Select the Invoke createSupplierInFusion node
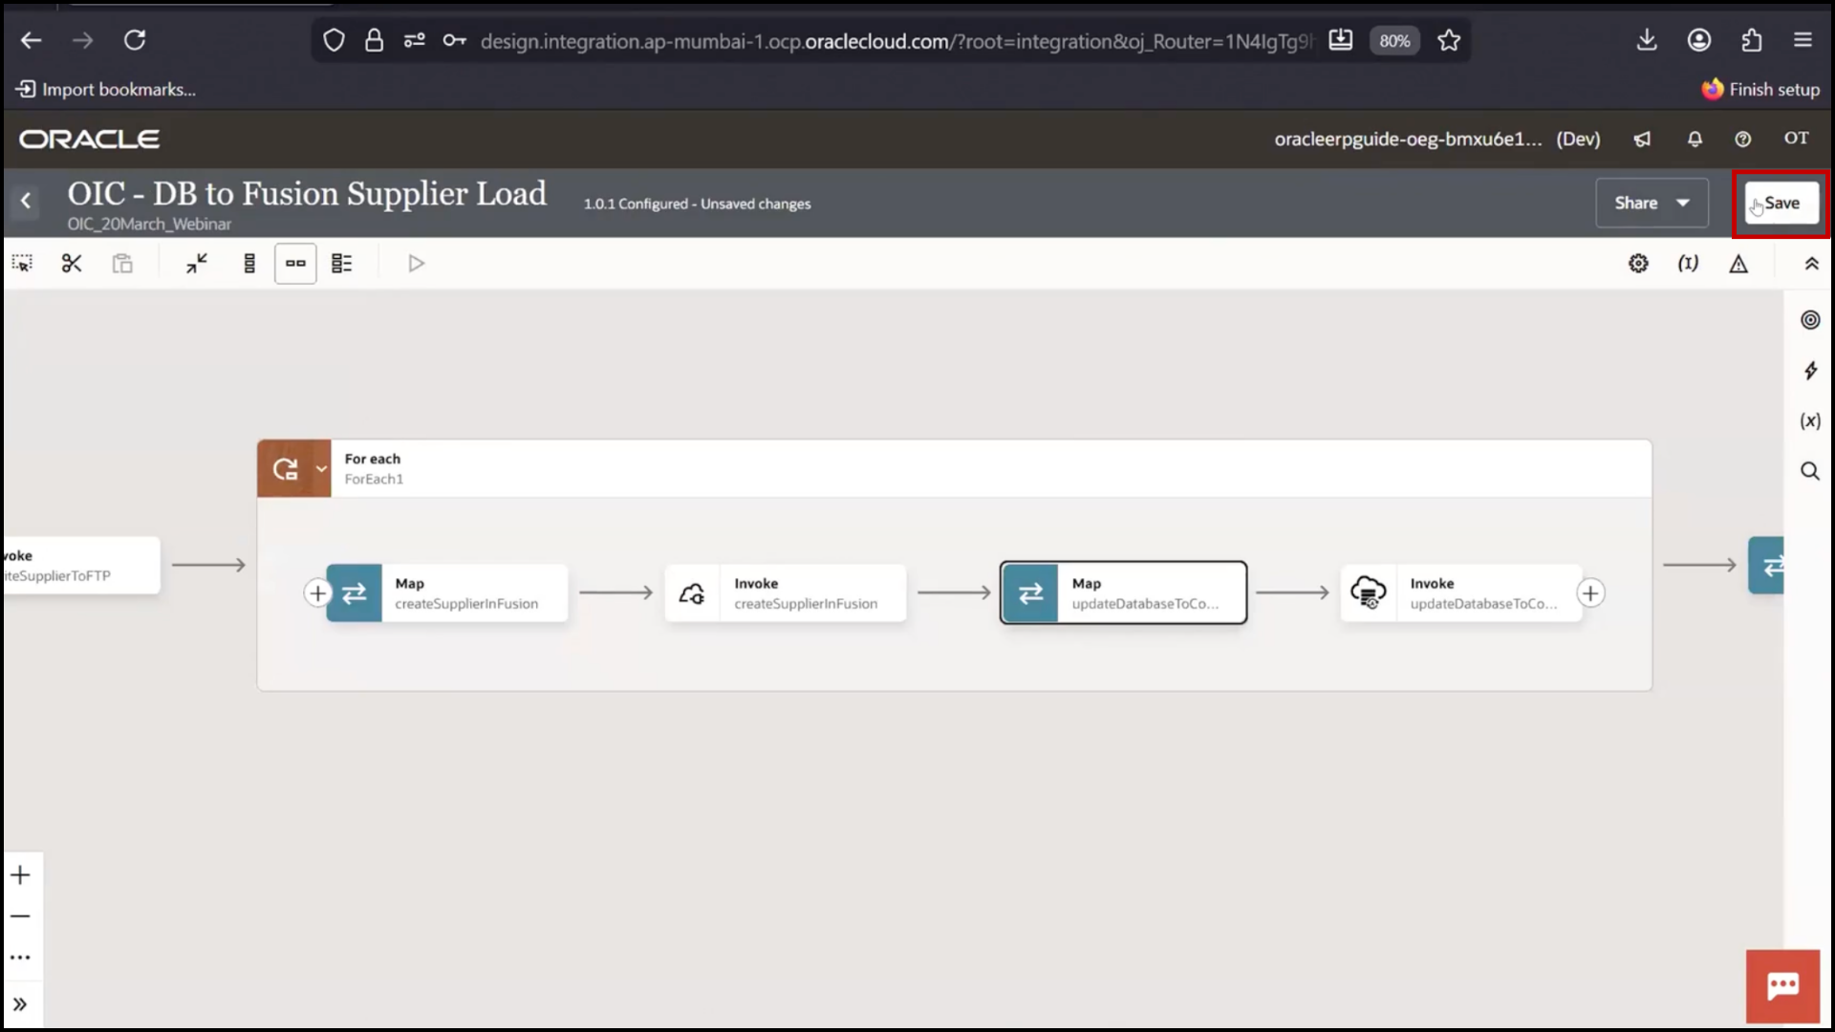The height and width of the screenshot is (1032, 1835). 786,593
